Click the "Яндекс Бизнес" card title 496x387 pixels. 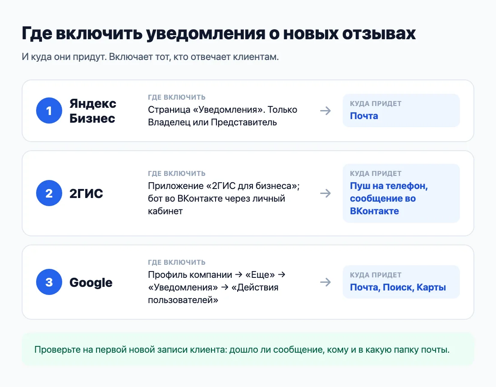[x=93, y=111]
